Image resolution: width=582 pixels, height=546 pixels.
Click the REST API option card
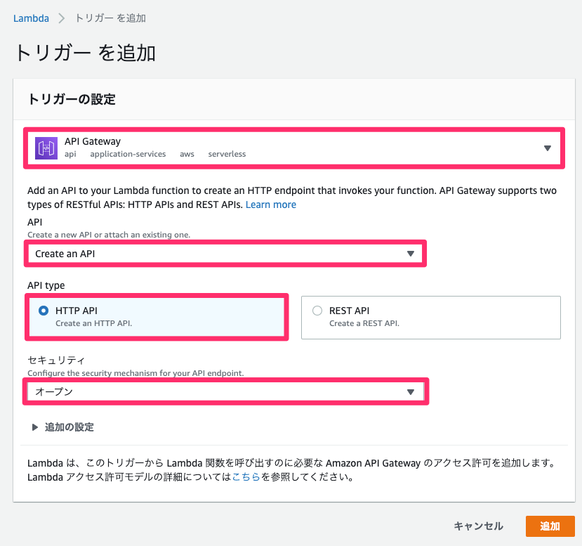click(431, 317)
